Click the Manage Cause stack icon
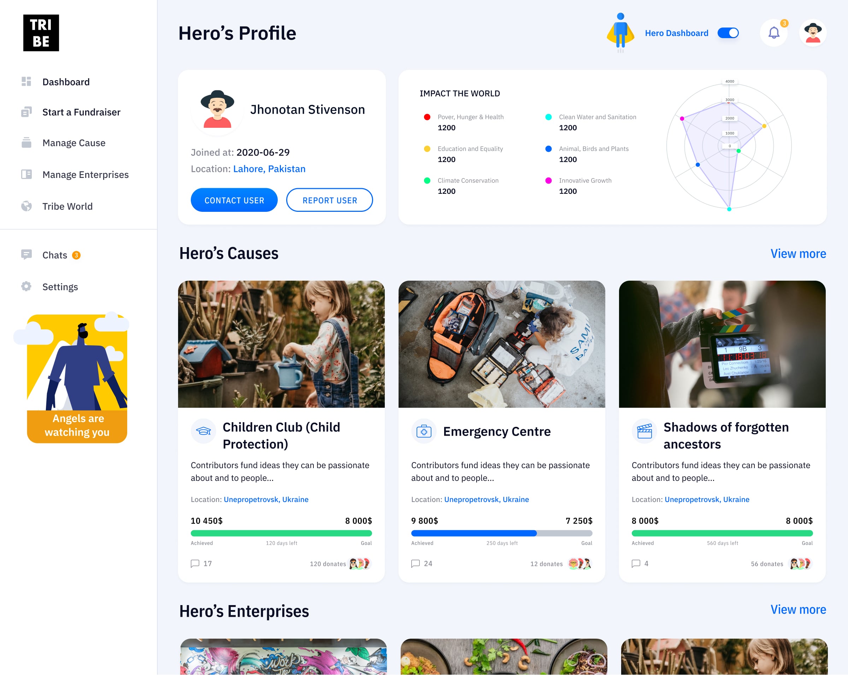 click(26, 143)
